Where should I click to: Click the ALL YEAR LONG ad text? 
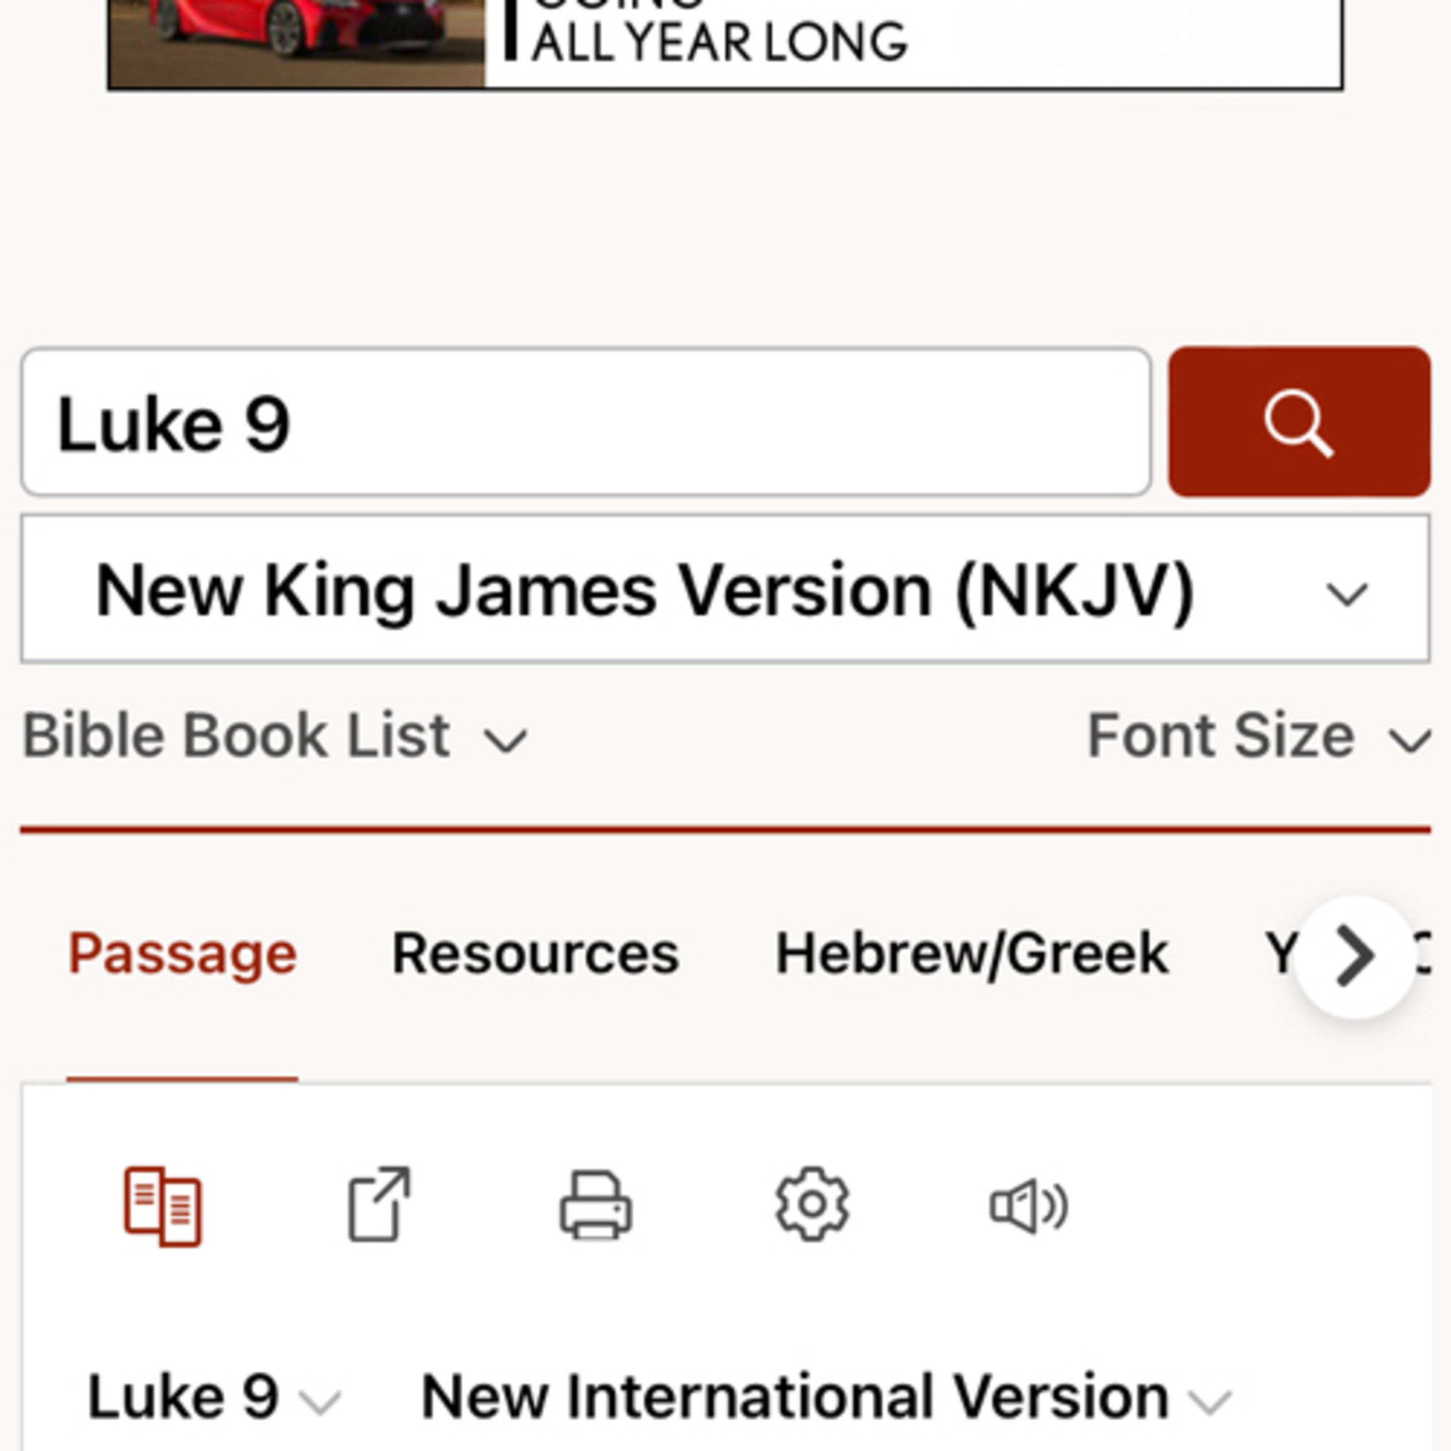point(720,43)
